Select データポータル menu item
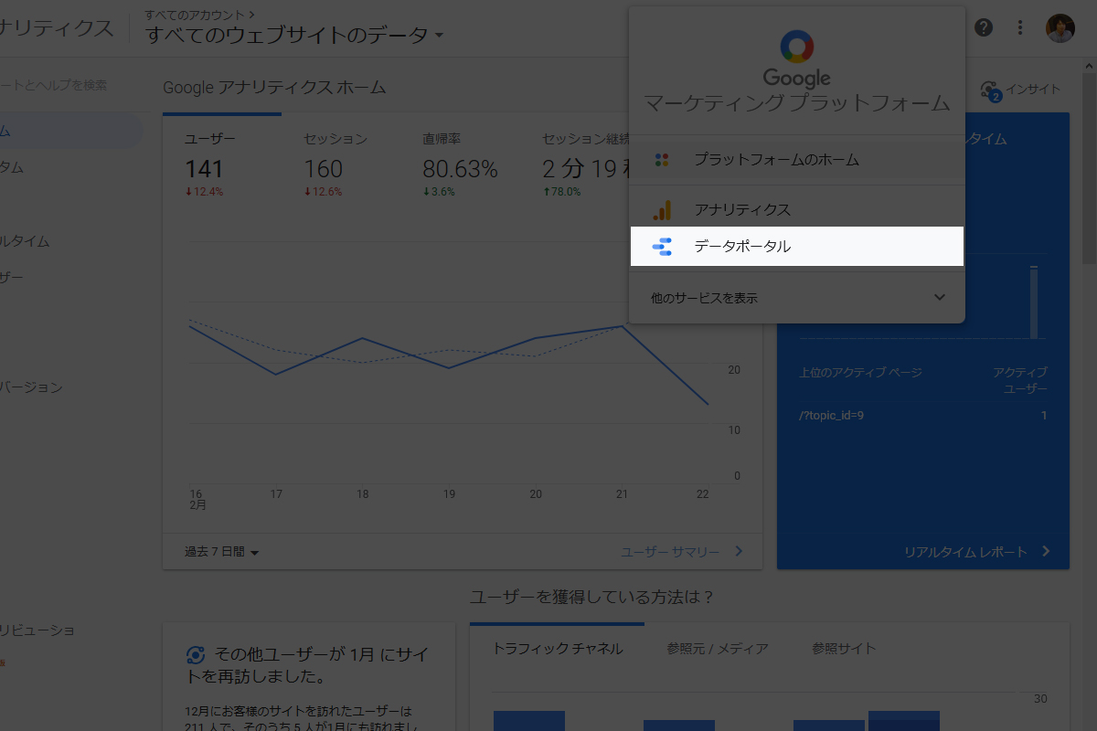1097x731 pixels. click(742, 247)
